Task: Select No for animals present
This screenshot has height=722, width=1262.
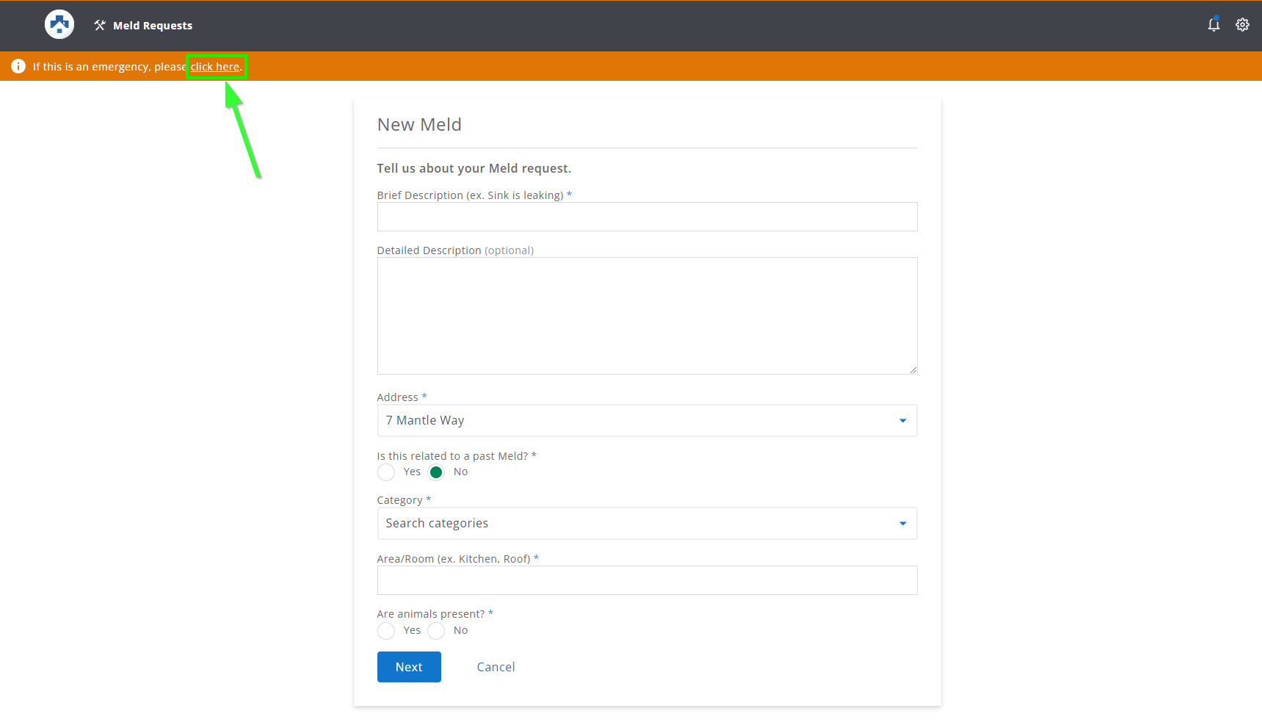Action: pos(436,630)
